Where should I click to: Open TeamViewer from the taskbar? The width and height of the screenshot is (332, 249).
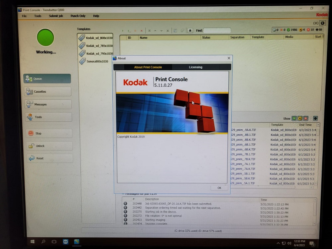coord(65,242)
